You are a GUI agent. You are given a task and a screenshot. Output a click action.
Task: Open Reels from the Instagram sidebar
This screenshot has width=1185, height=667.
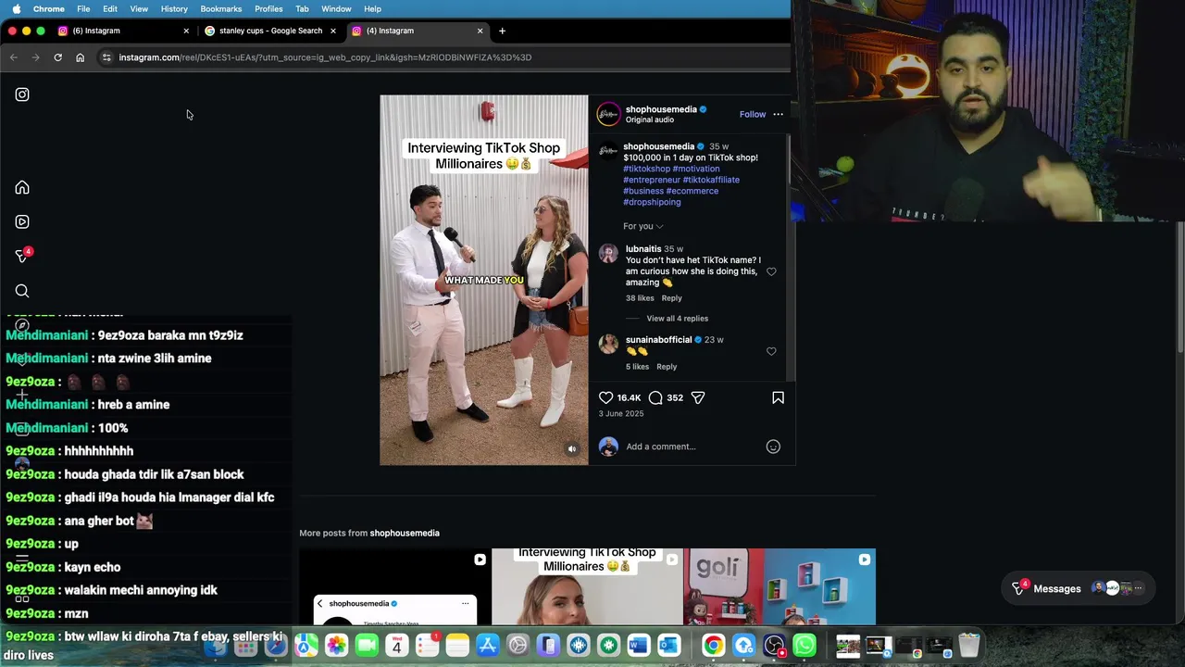tap(22, 222)
